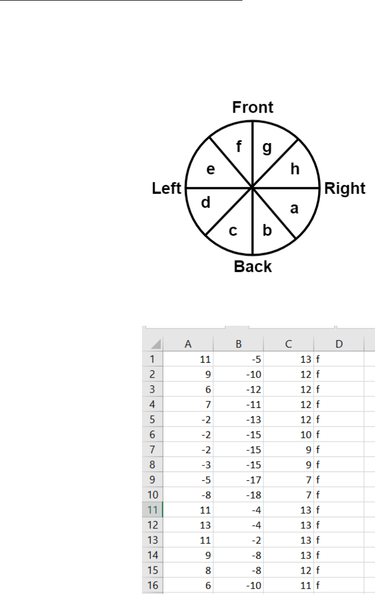Select row 16 header
The image size is (375, 594).
(152, 586)
